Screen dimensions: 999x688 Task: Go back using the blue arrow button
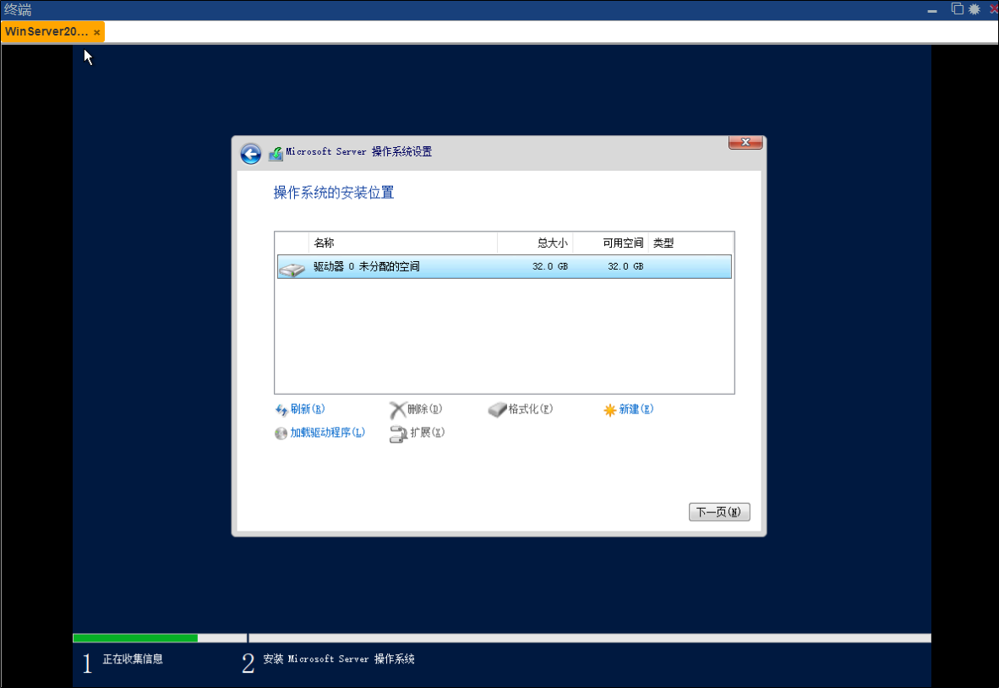click(250, 154)
